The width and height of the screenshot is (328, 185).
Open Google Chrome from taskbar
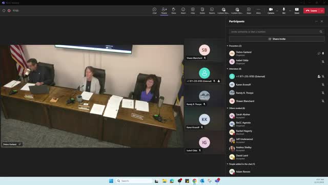click(194, 181)
